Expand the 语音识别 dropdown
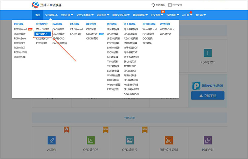 pyautogui.click(x=103, y=15)
